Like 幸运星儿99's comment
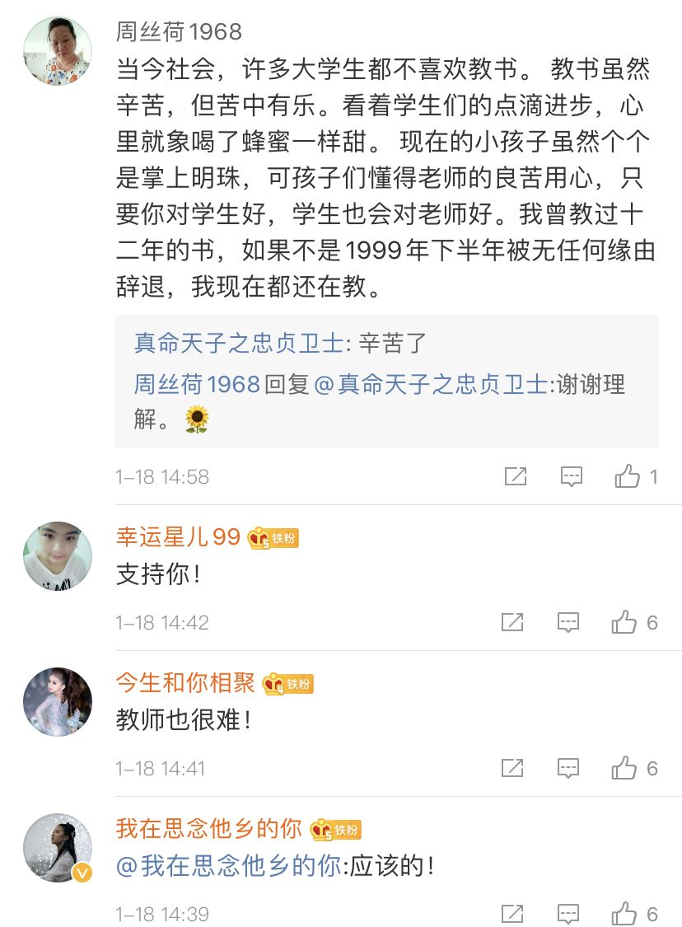Screen dimensions: 682x927 click(x=624, y=622)
